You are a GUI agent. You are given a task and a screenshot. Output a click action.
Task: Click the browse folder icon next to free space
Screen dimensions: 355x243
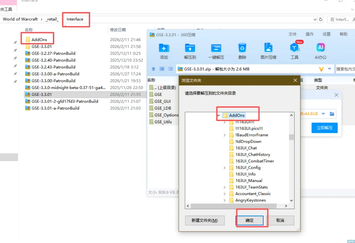(332, 114)
